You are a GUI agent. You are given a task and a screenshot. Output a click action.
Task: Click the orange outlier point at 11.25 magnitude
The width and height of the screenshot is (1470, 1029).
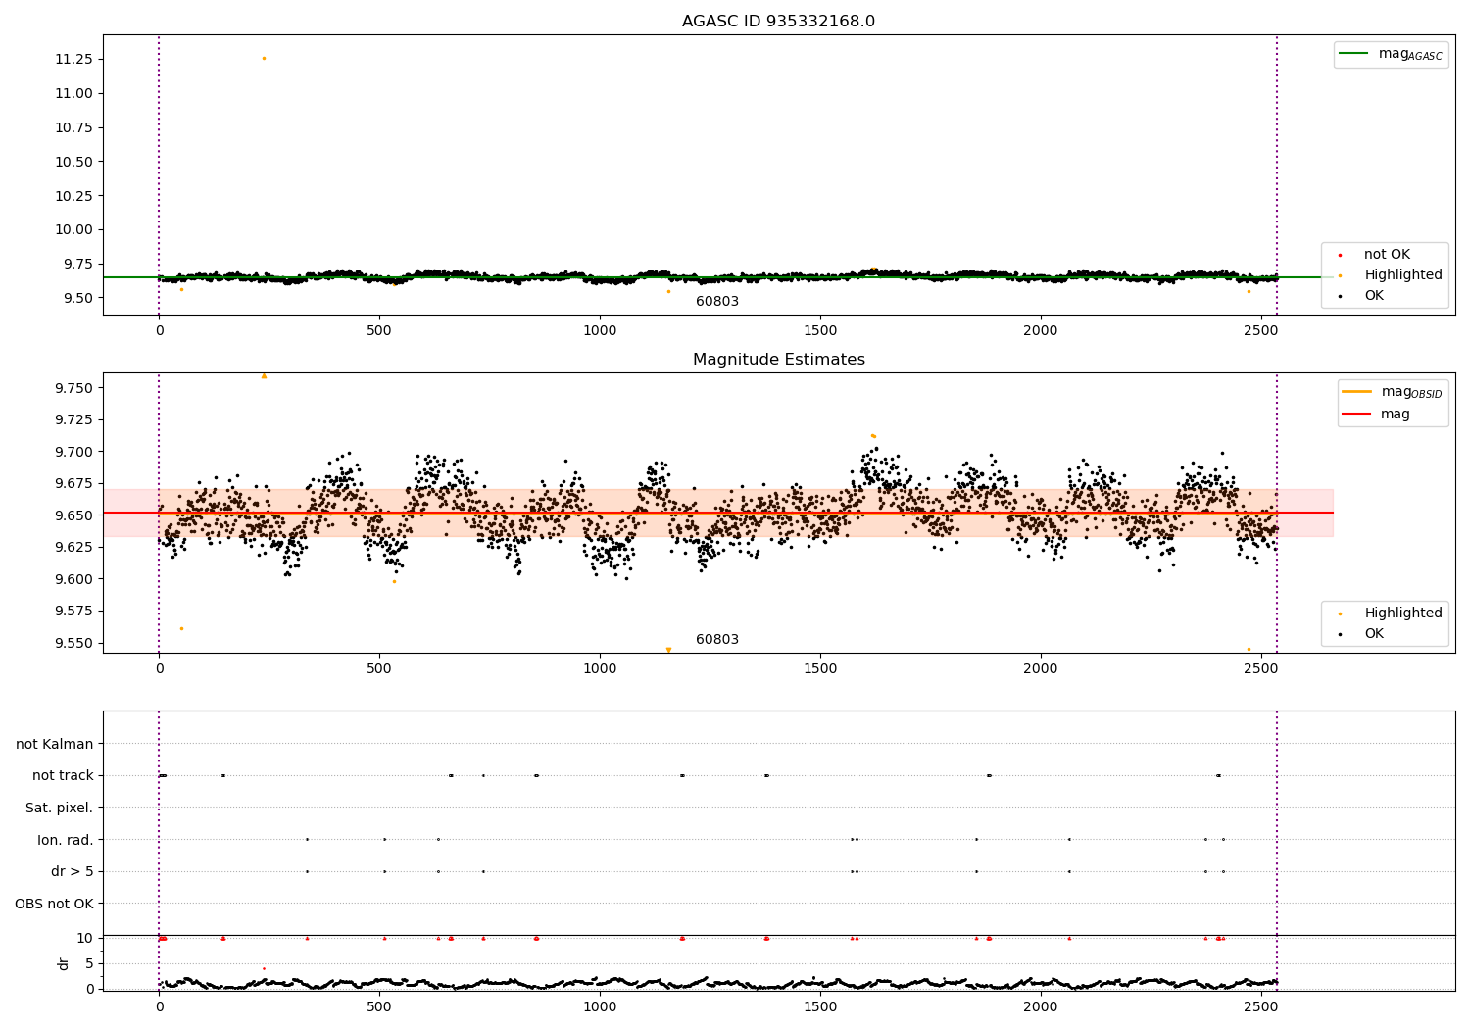(264, 58)
